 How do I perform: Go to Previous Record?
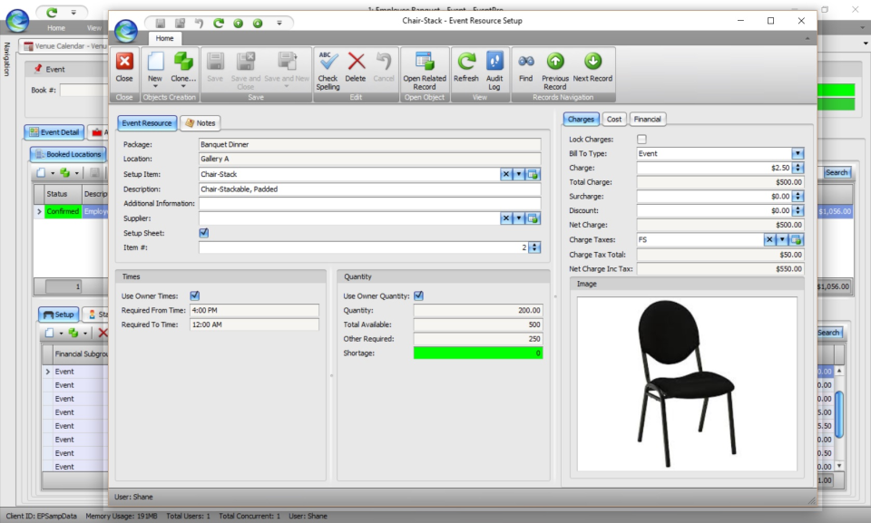click(555, 71)
